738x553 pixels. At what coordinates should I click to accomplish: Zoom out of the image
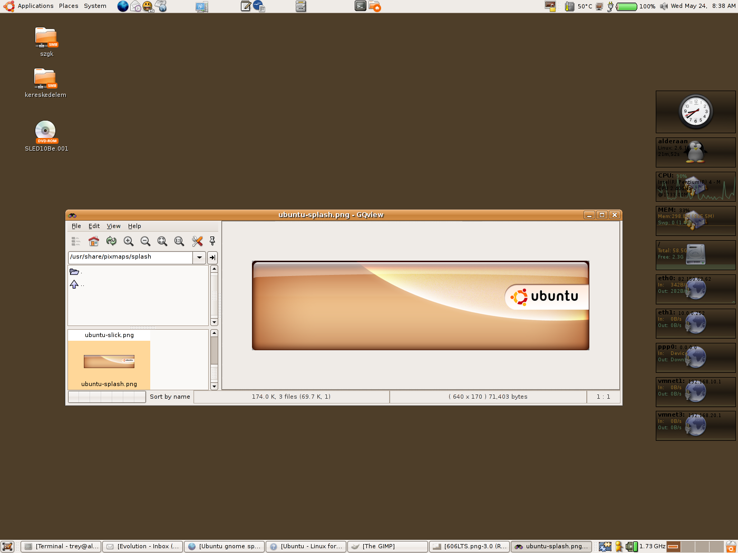tap(145, 241)
